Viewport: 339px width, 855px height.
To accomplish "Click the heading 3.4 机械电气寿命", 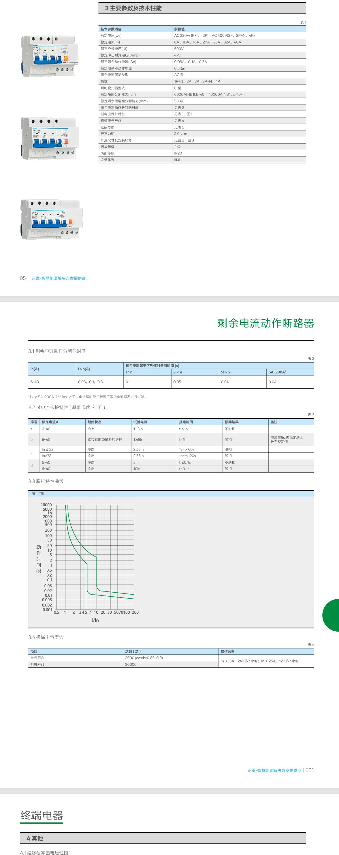I will [x=46, y=637].
